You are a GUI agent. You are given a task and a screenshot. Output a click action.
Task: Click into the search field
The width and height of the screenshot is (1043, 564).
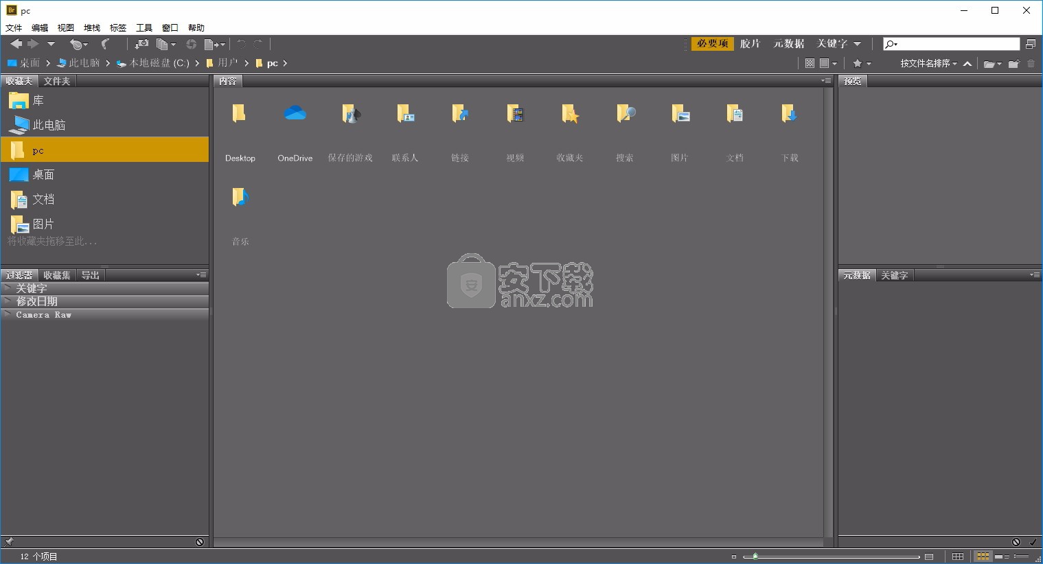tap(951, 44)
